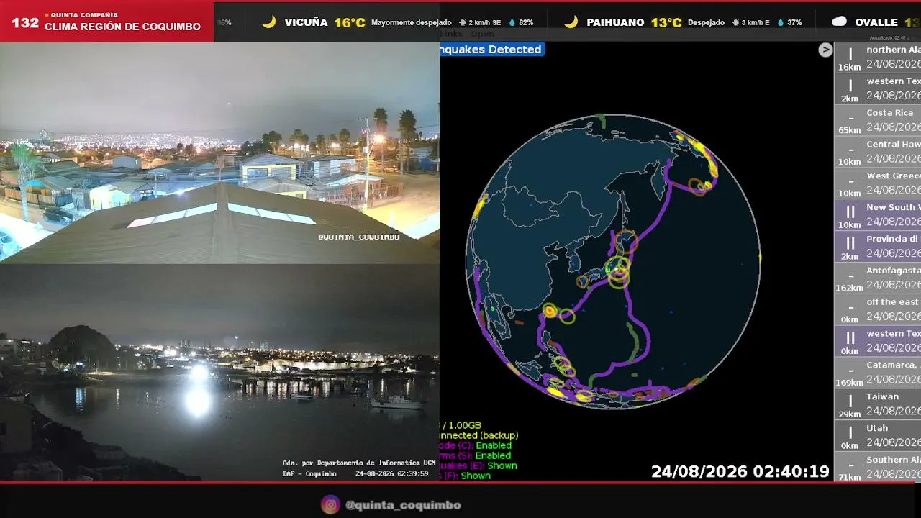
Task: Click the humidity drop icon next to 82%
Action: (512, 23)
